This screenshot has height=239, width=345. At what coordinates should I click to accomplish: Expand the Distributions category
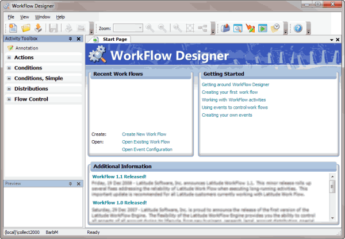pos(9,88)
